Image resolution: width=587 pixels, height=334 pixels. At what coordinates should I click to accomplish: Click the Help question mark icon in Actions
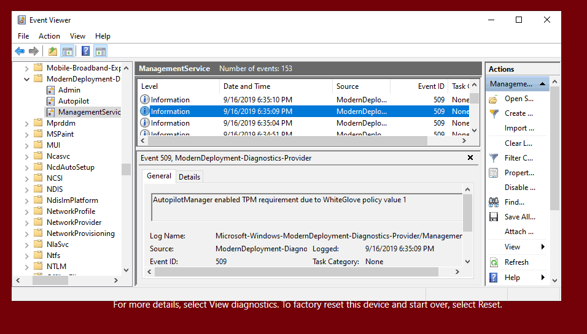click(x=494, y=278)
